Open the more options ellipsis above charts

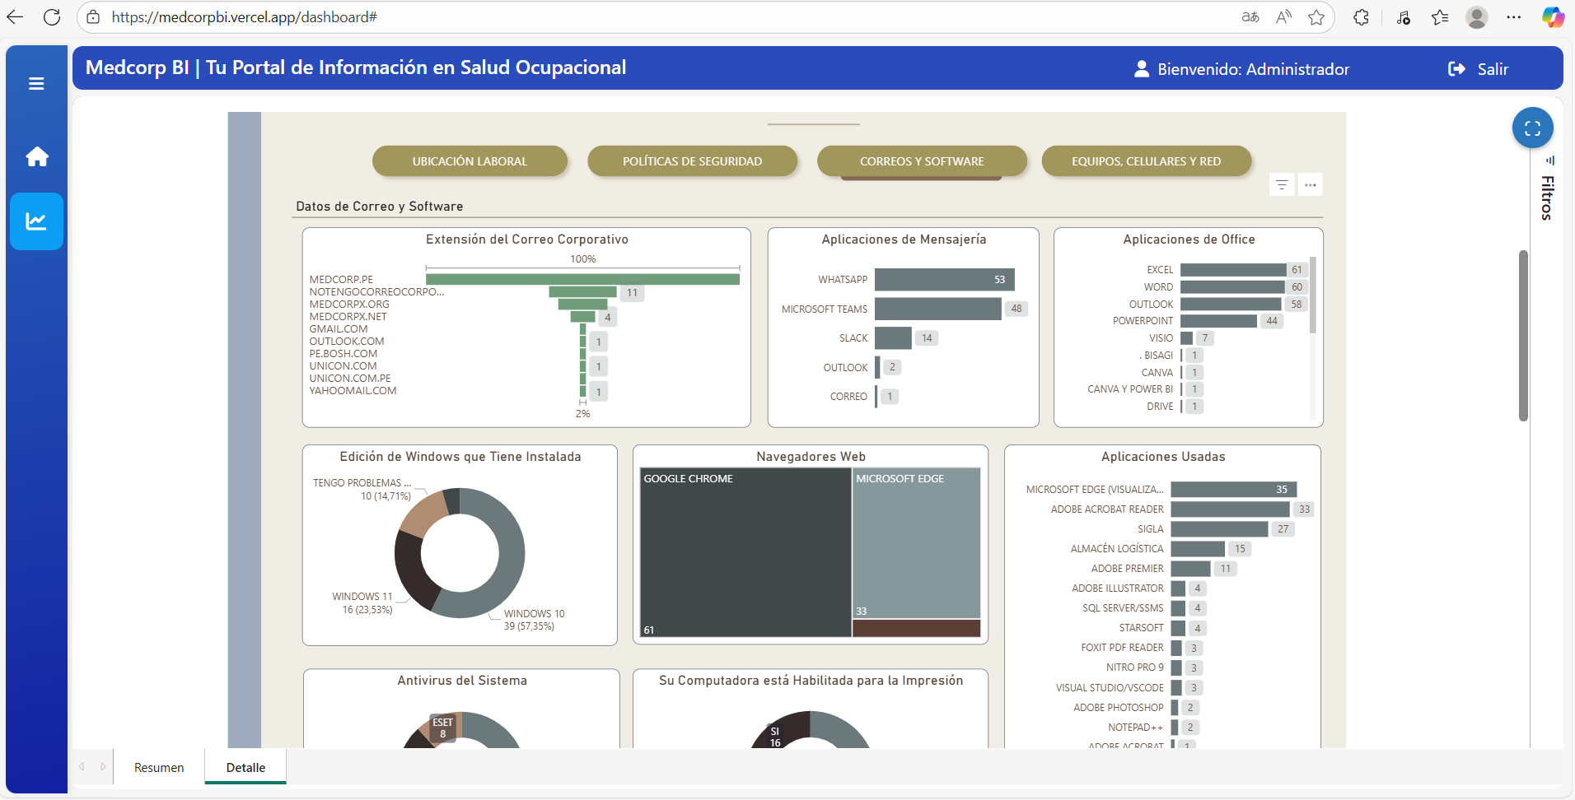click(x=1310, y=184)
